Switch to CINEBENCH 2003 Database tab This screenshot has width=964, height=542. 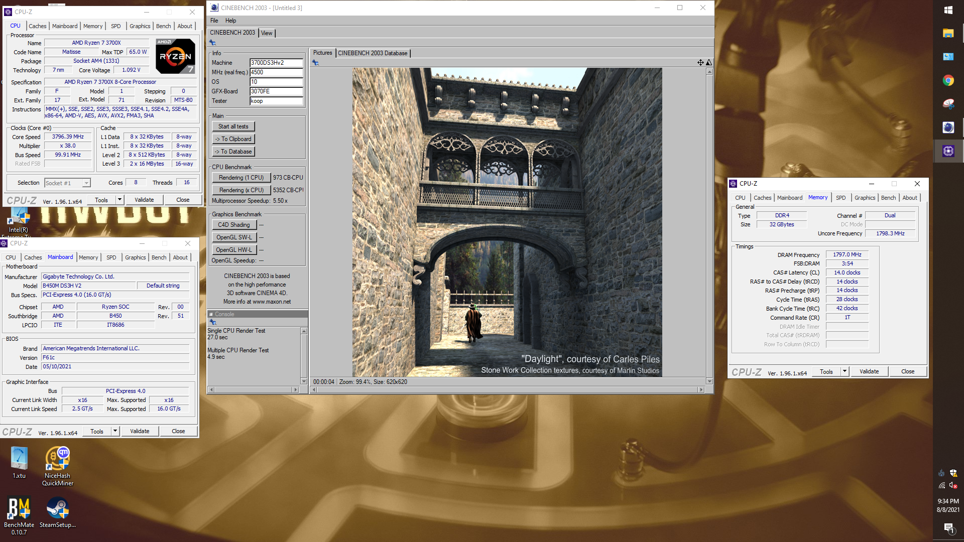tap(373, 53)
